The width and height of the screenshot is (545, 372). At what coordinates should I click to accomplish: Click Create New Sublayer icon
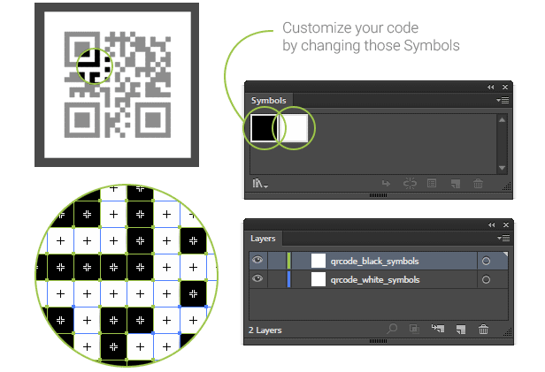tap(438, 329)
